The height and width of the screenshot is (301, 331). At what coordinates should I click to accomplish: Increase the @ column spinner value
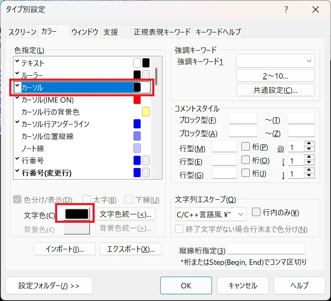[x=309, y=143]
